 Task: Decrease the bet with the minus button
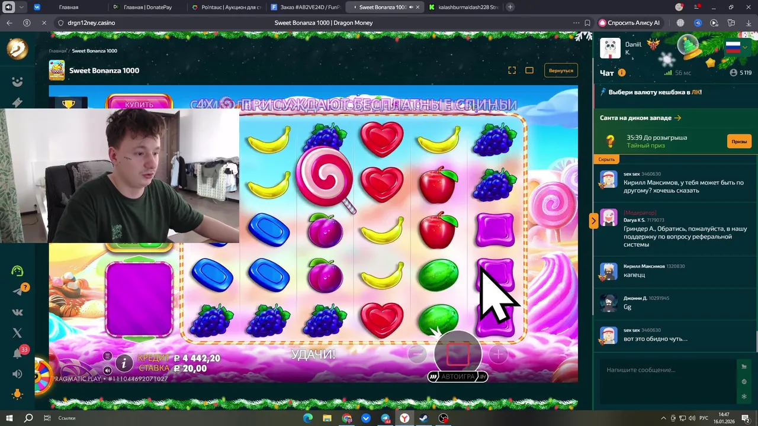pos(417,354)
